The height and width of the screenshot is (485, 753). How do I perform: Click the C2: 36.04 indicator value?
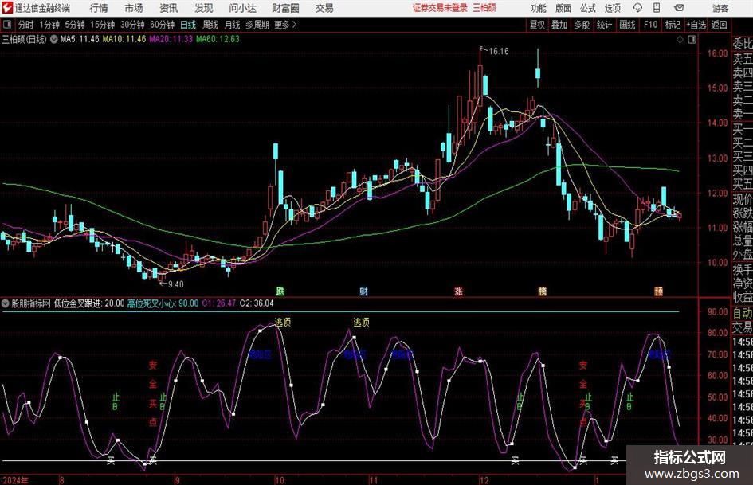(257, 303)
